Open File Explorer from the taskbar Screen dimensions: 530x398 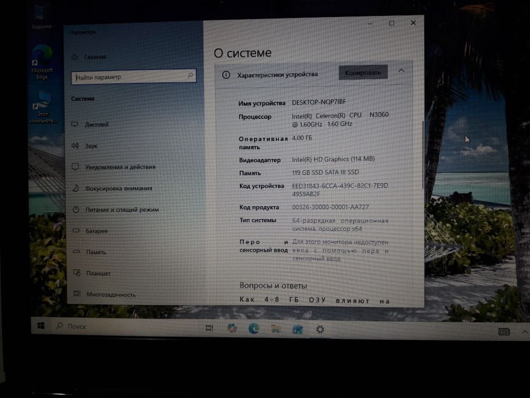[x=276, y=329]
